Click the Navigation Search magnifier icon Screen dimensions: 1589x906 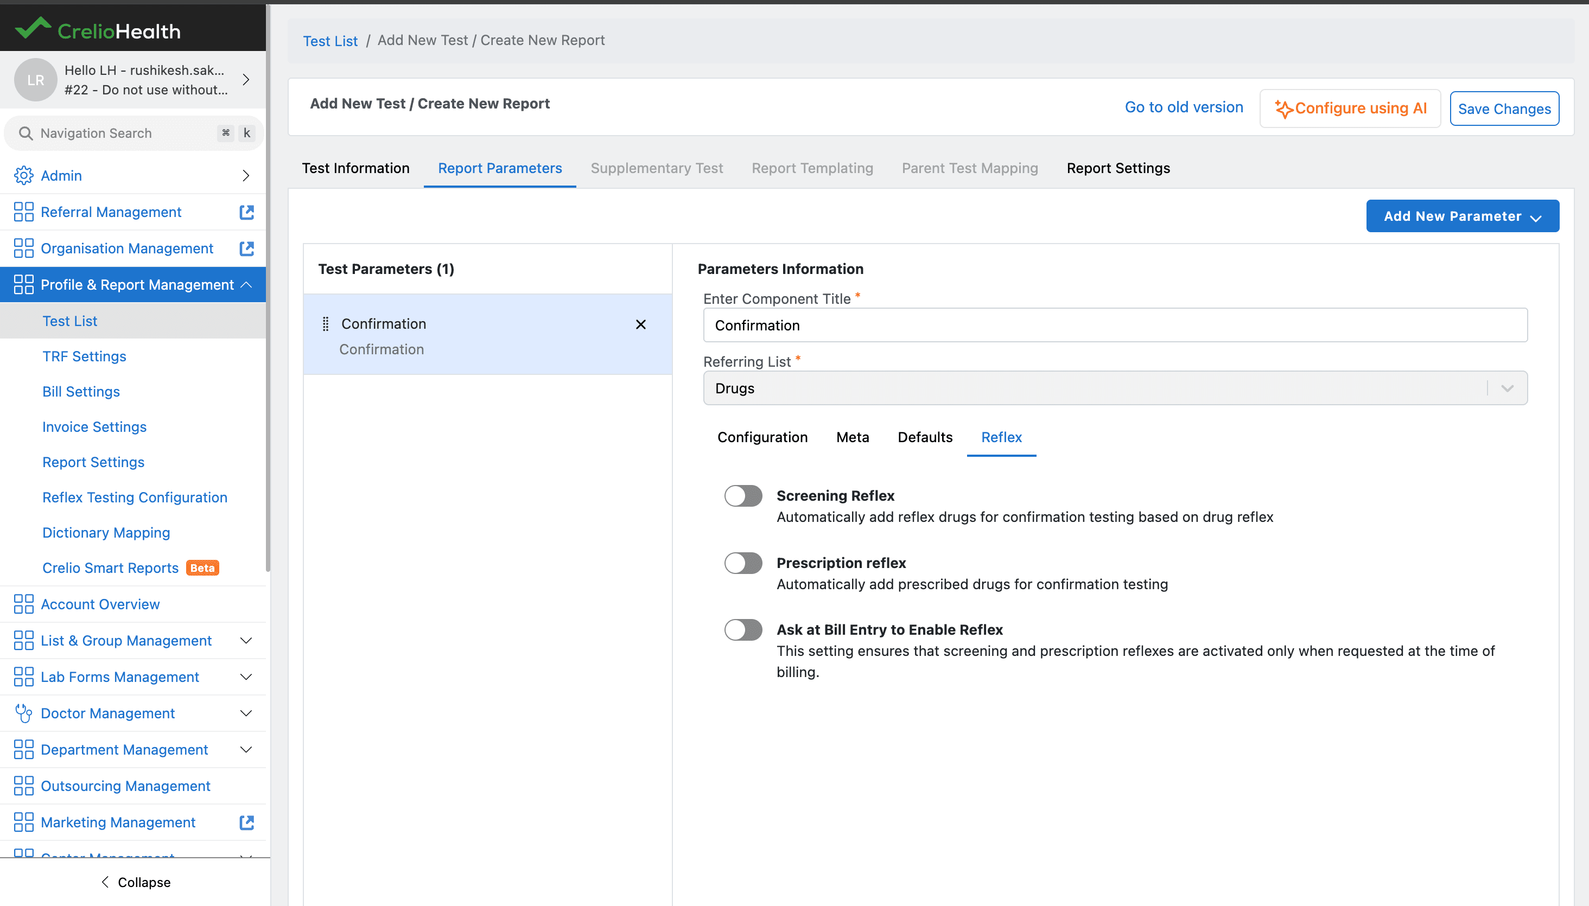pos(26,133)
